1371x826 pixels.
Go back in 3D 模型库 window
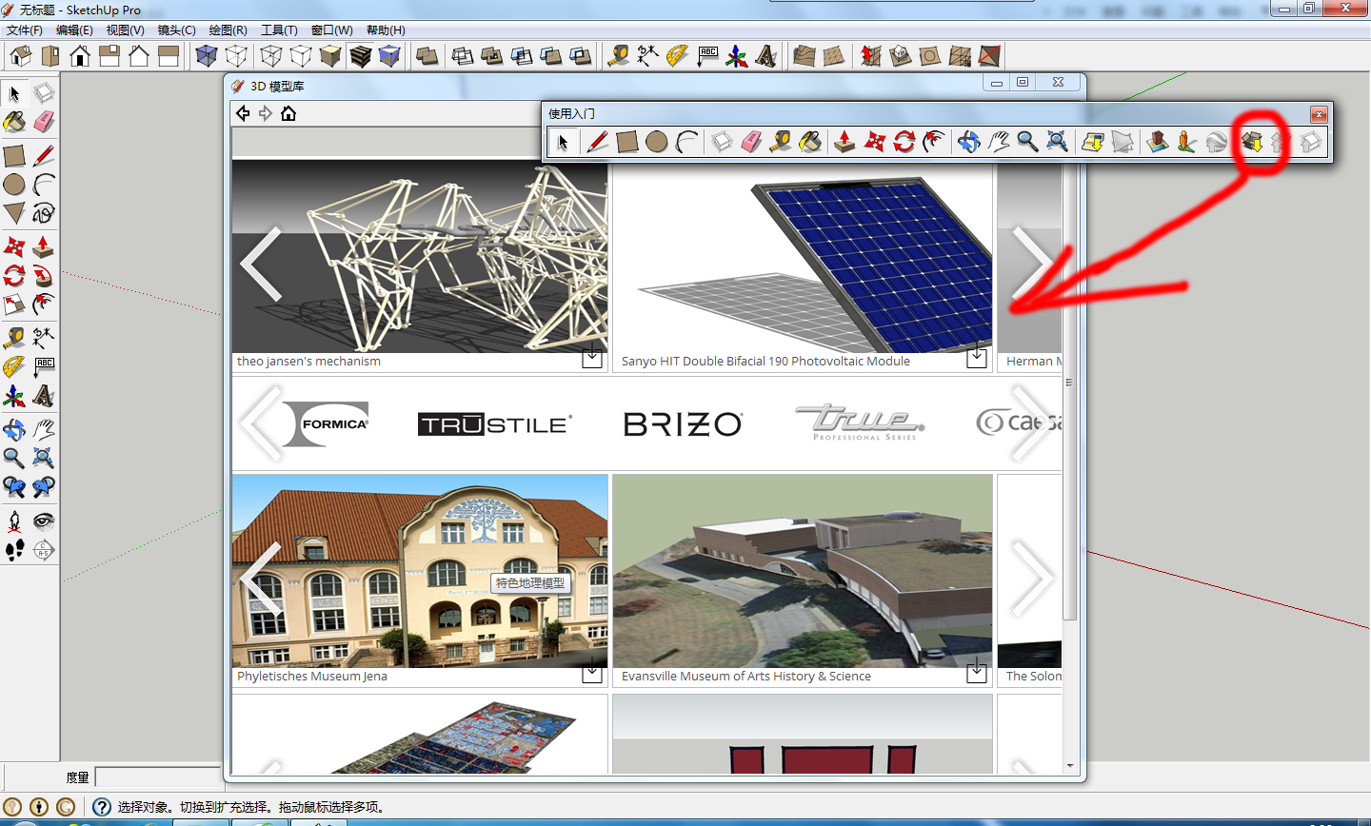pos(243,113)
